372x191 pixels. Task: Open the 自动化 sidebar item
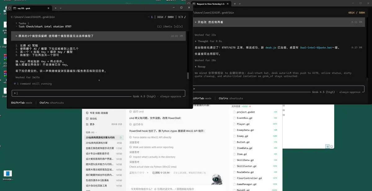click(93, 119)
